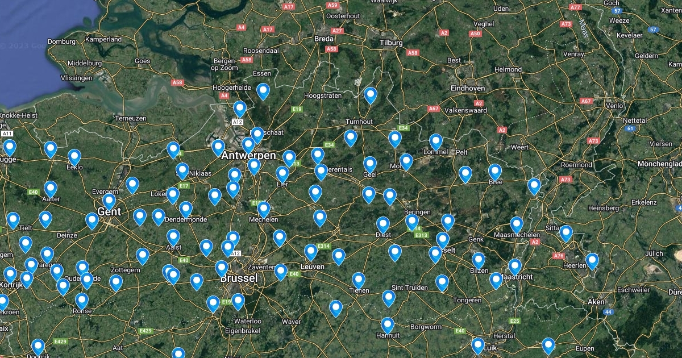Click the Eindhoven city label
The image size is (682, 358).
tap(468, 88)
